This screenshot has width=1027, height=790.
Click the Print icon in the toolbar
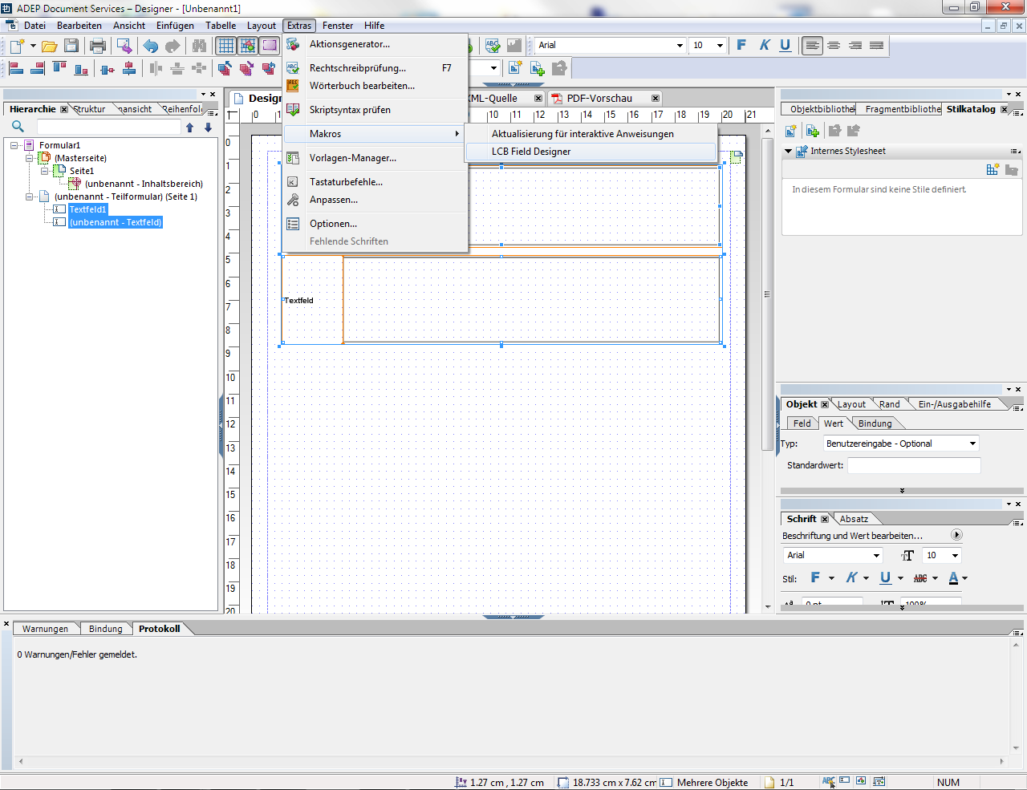(x=98, y=46)
